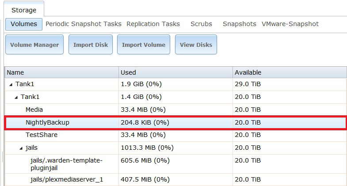Collapse the top-level Tank1 volume

tap(11, 84)
